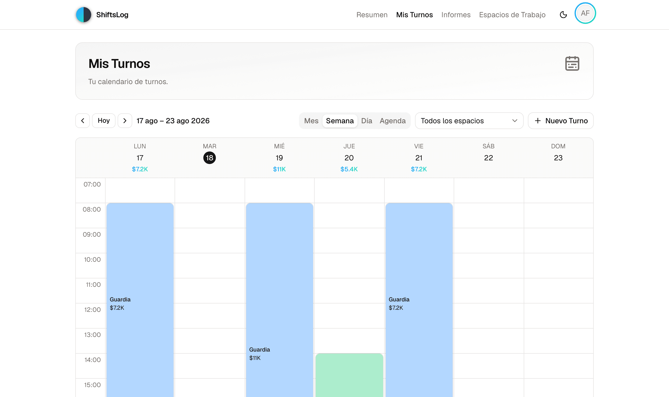This screenshot has height=397, width=669.
Task: Go to next week arrow
Action: pos(125,121)
